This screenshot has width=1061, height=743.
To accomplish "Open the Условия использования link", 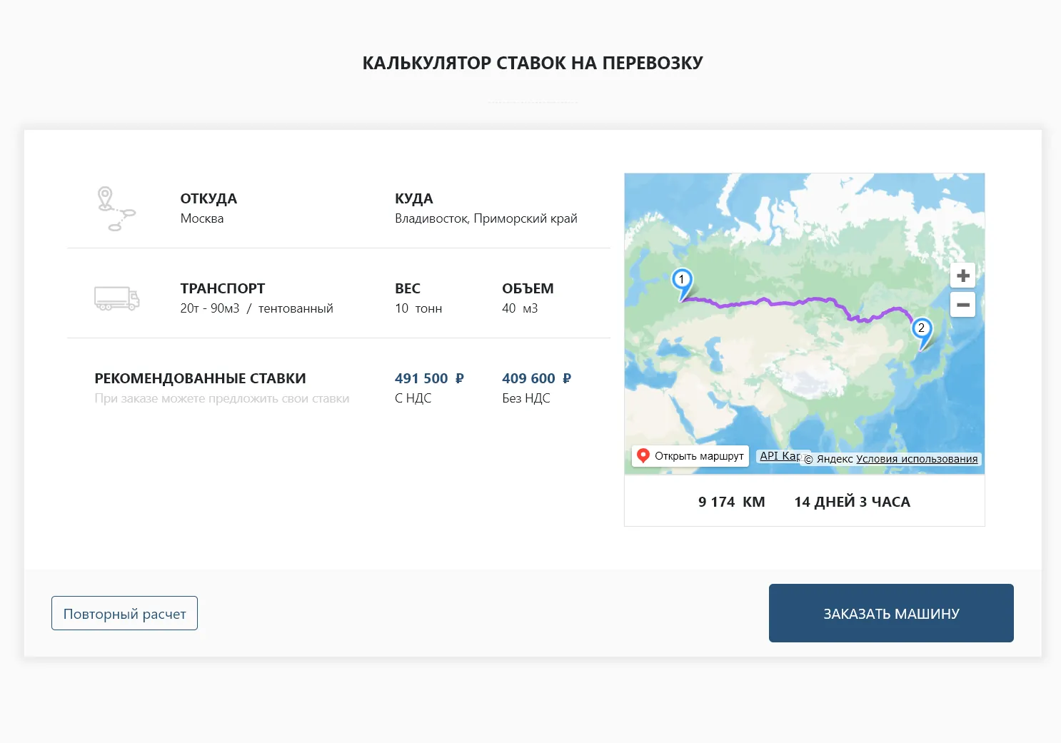I will coord(917,459).
